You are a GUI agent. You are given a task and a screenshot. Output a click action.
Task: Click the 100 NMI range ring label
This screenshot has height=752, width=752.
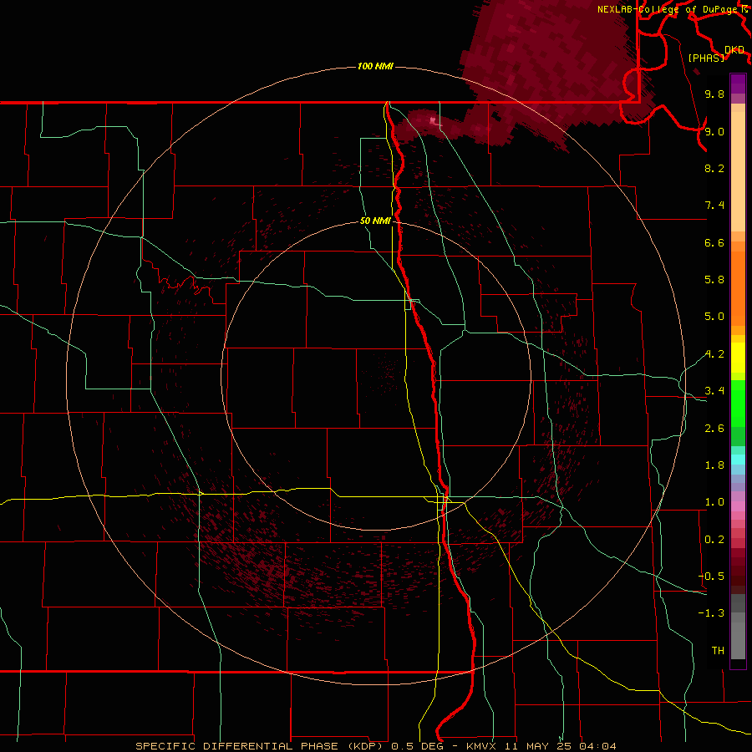pos(375,66)
